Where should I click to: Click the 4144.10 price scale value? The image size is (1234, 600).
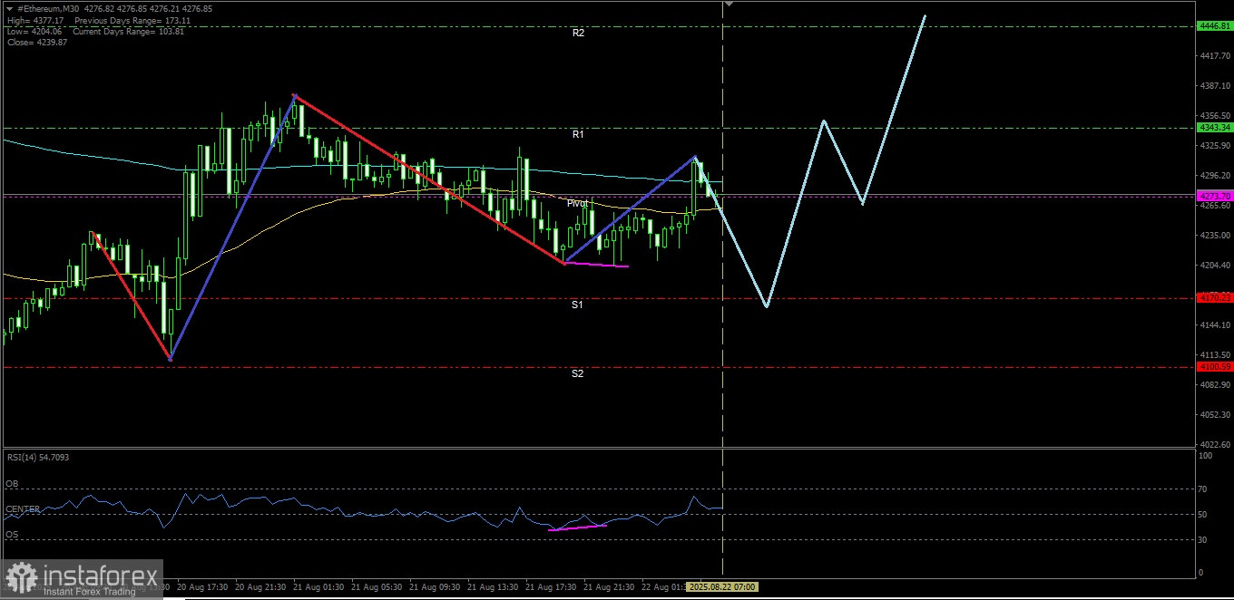point(1214,324)
